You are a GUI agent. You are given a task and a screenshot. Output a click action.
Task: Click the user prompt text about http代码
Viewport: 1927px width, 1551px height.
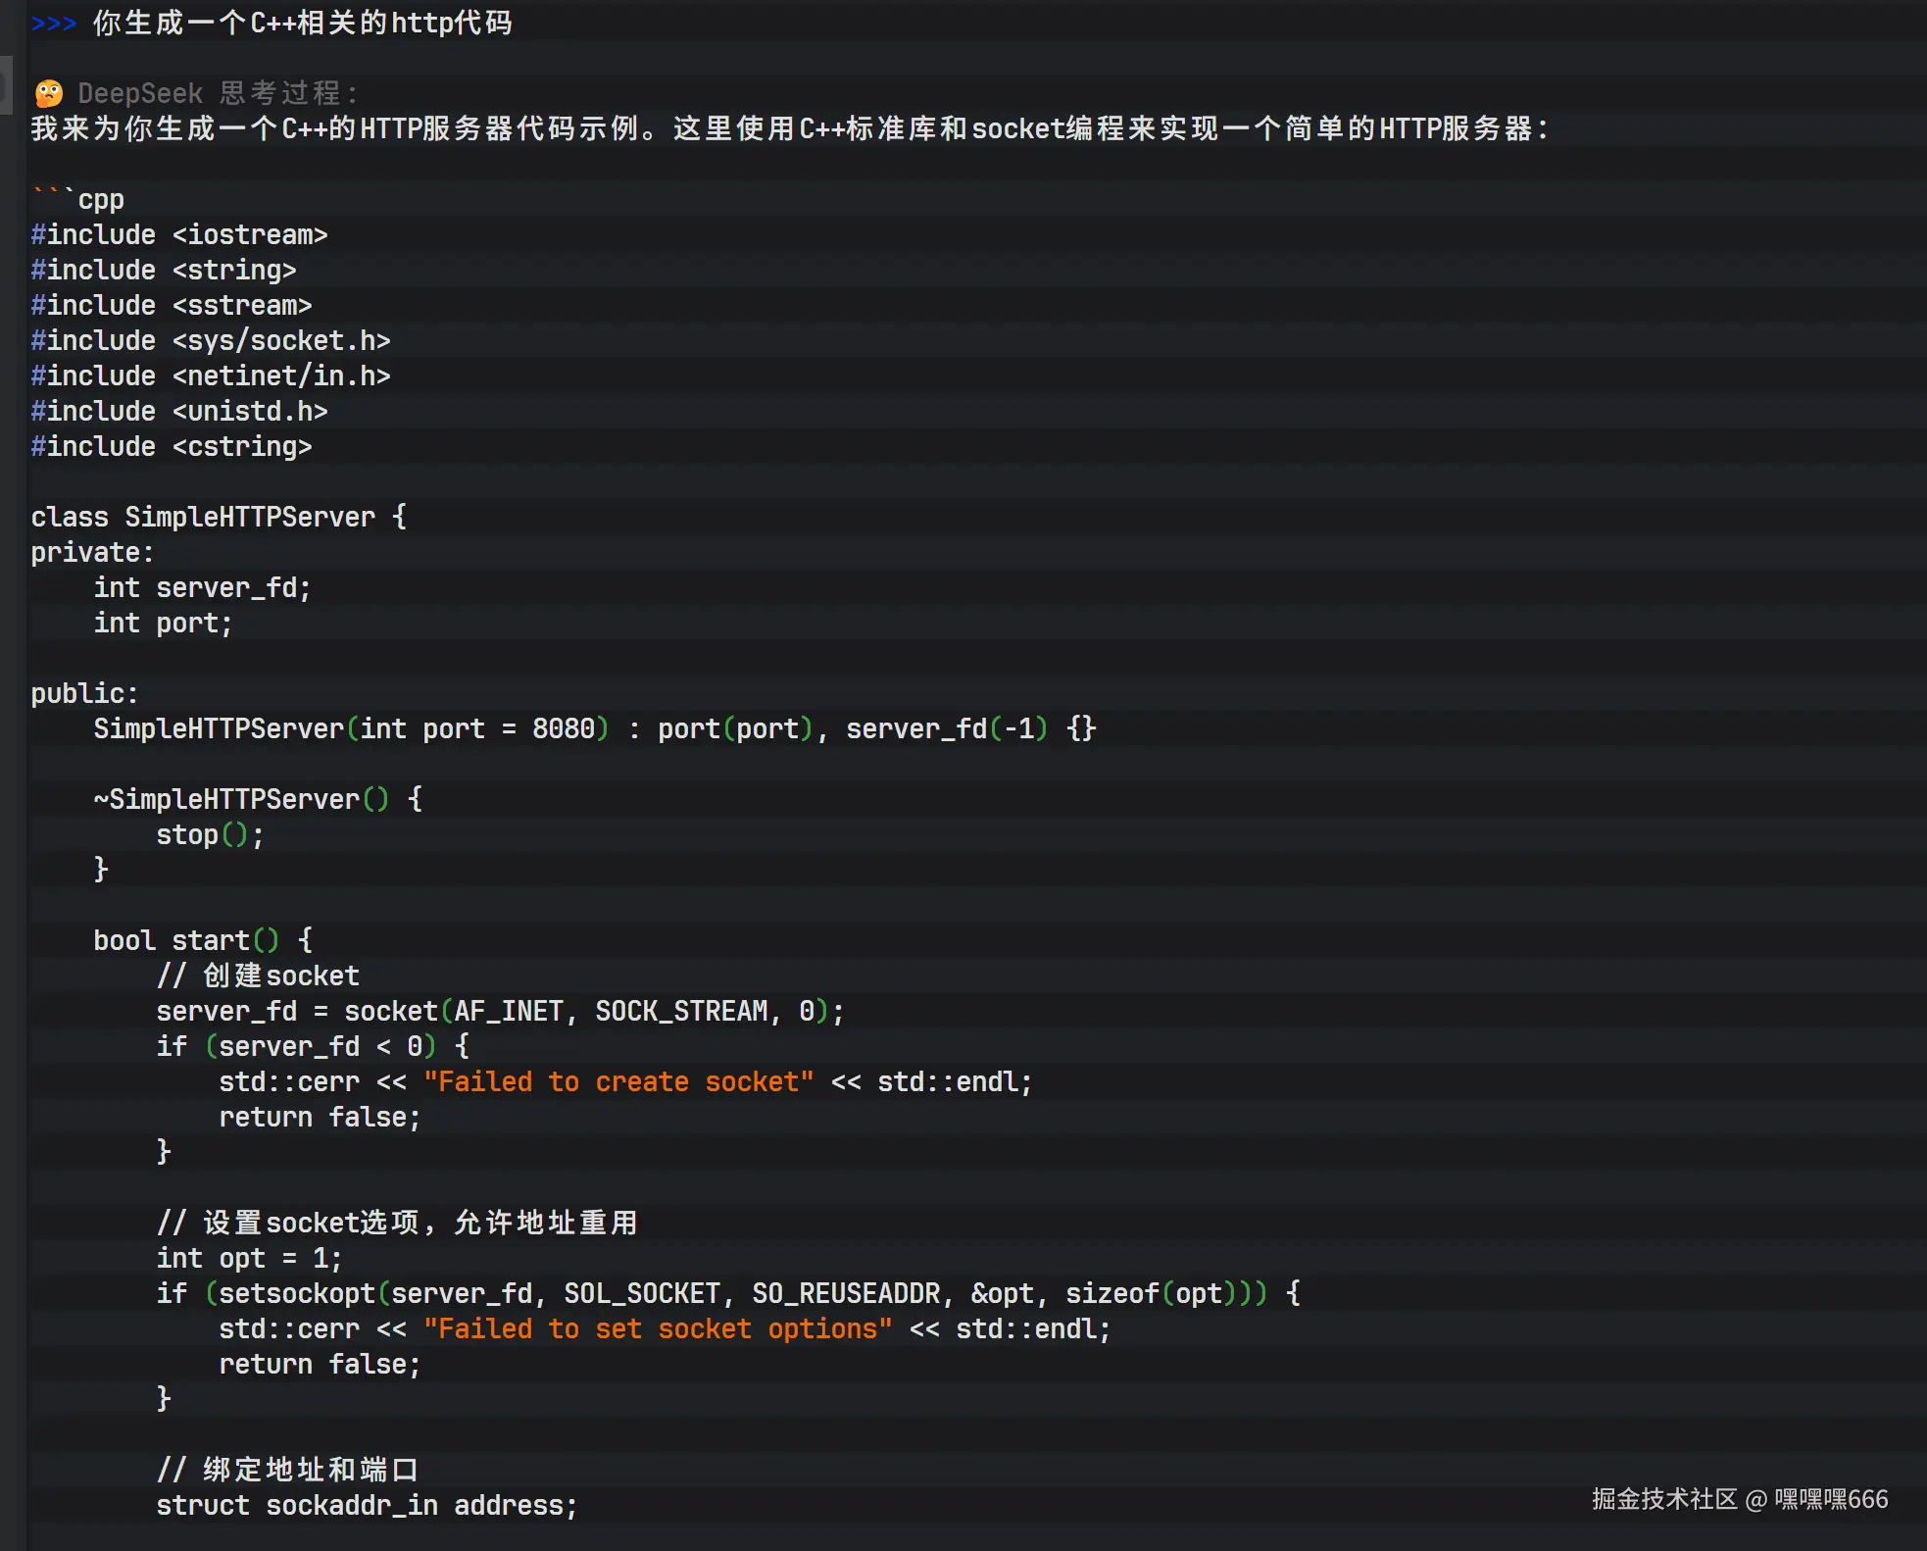(x=302, y=23)
